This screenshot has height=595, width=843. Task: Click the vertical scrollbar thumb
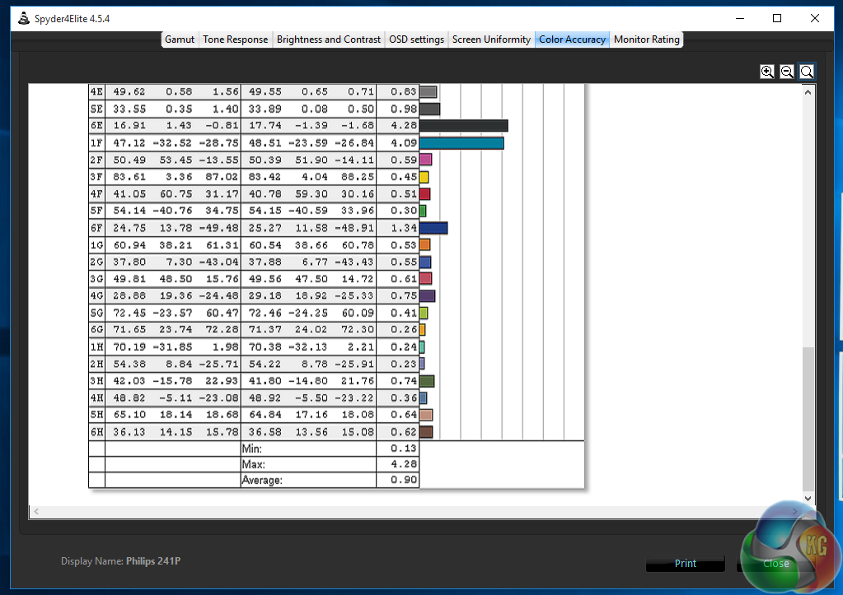[x=808, y=419]
